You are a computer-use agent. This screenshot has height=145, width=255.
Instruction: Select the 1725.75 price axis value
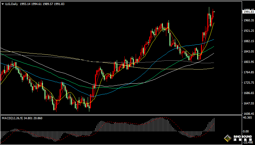click(x=248, y=83)
